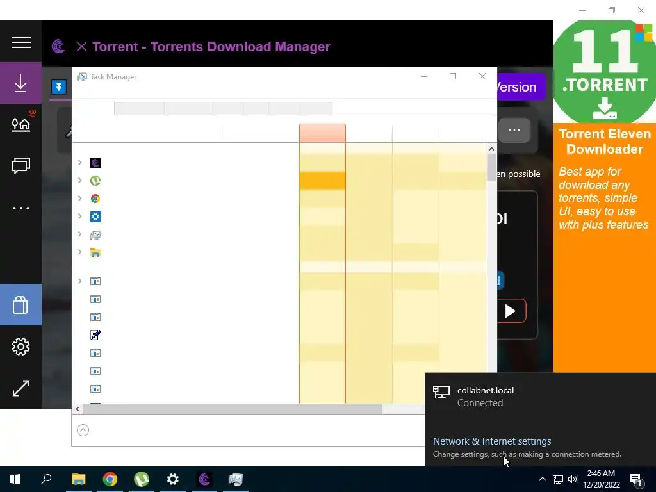Switch to uTorrent in the taskbar
This screenshot has width=656, height=492.
[x=142, y=479]
